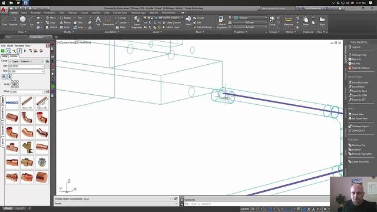
Task: Choose the Rotate tool
Action: pyautogui.click(x=65, y=18)
